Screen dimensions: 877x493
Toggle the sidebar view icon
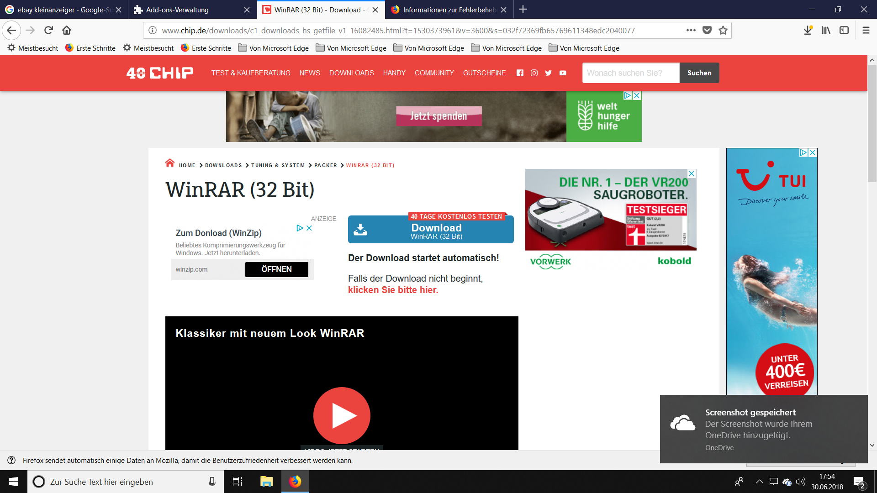point(844,30)
